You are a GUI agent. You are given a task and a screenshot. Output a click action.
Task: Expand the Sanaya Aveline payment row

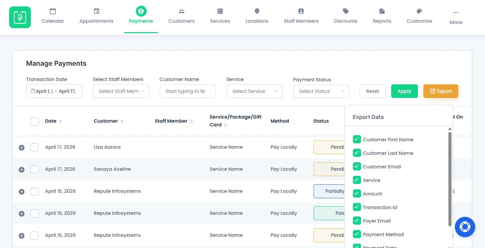21,170
